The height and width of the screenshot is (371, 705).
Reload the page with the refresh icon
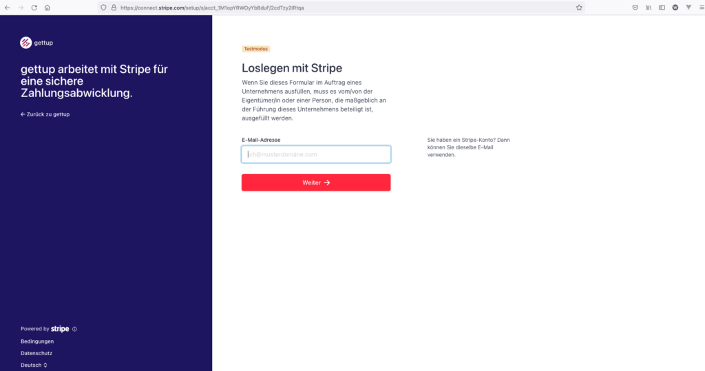[x=34, y=8]
